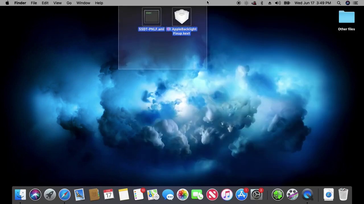Activate Siri in the menu bar

[348, 3]
